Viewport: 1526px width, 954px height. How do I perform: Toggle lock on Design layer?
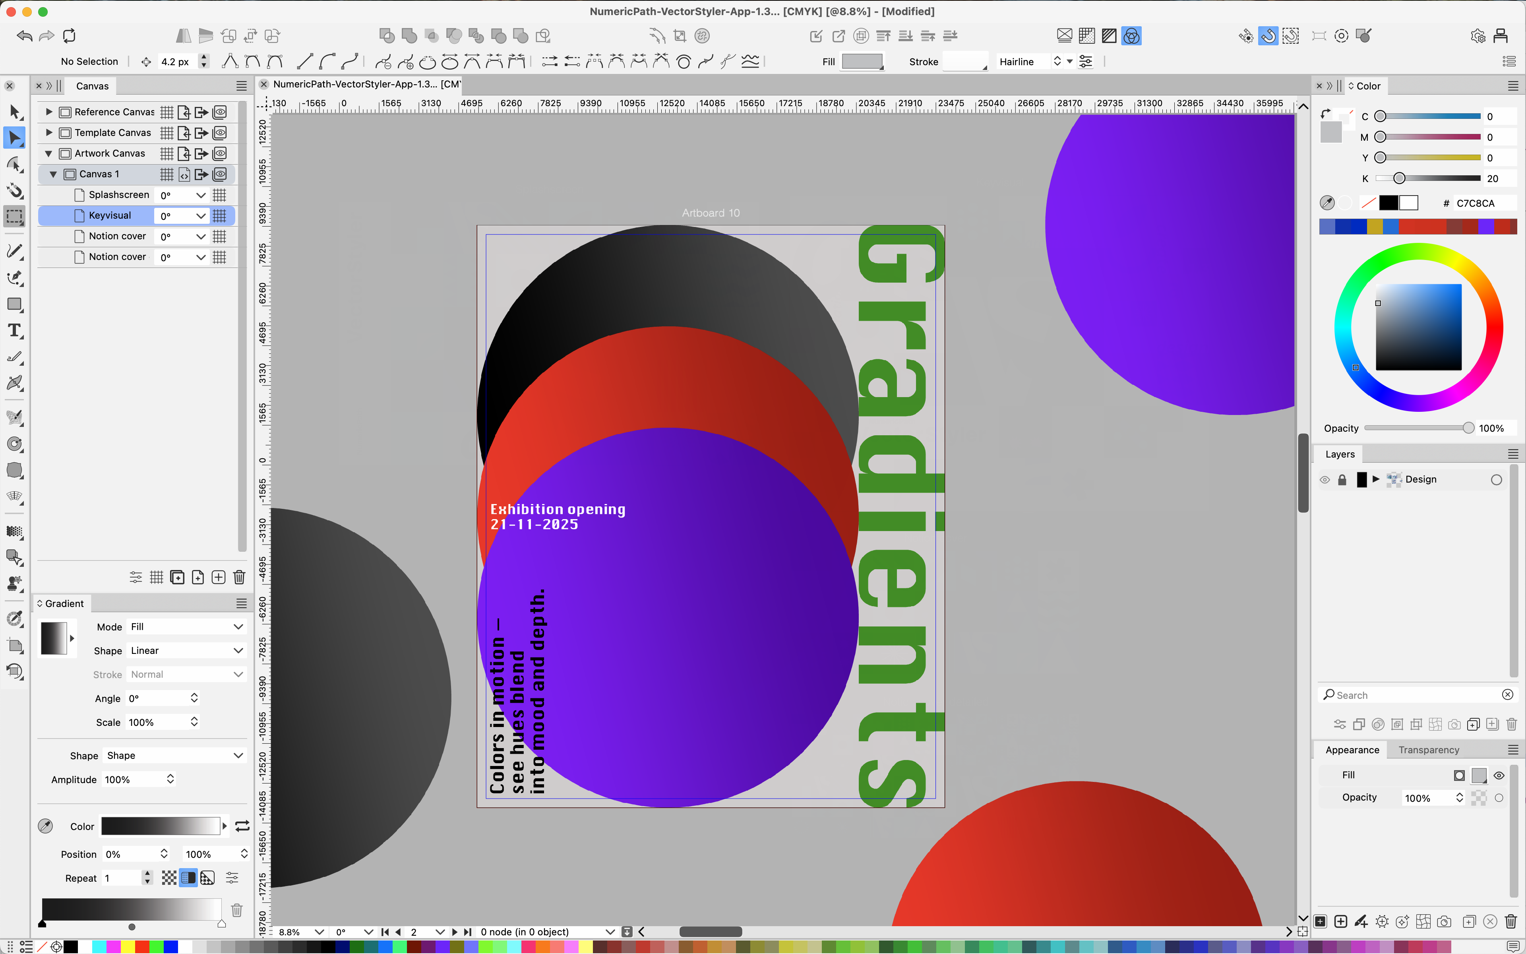[1342, 479]
